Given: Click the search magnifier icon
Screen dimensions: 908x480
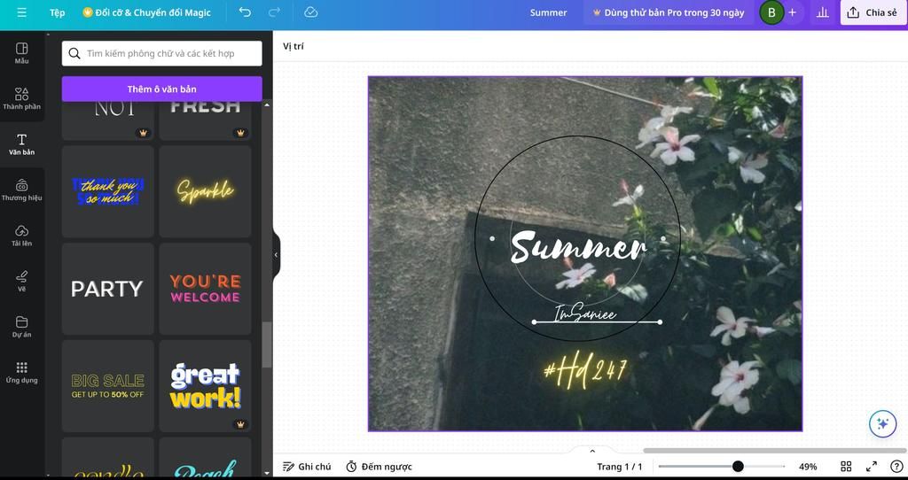Looking at the screenshot, I should (x=74, y=53).
